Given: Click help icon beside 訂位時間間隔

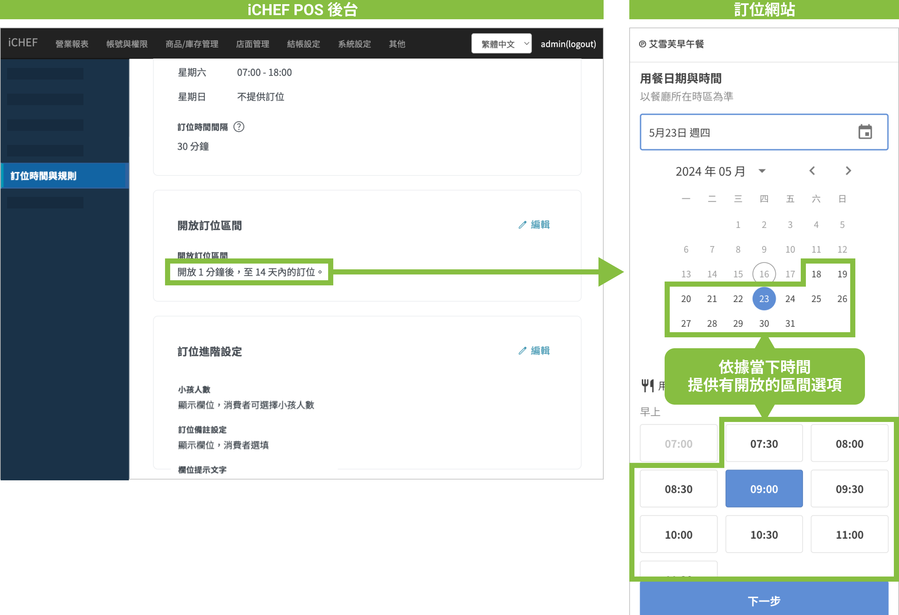Looking at the screenshot, I should click(x=239, y=127).
